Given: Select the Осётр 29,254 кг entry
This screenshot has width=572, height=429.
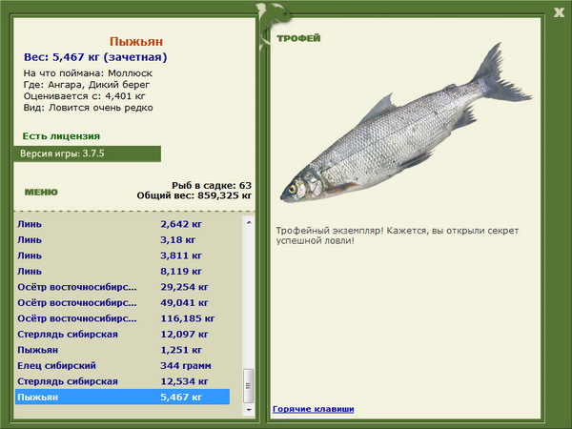Looking at the screenshot, I should pos(123,287).
